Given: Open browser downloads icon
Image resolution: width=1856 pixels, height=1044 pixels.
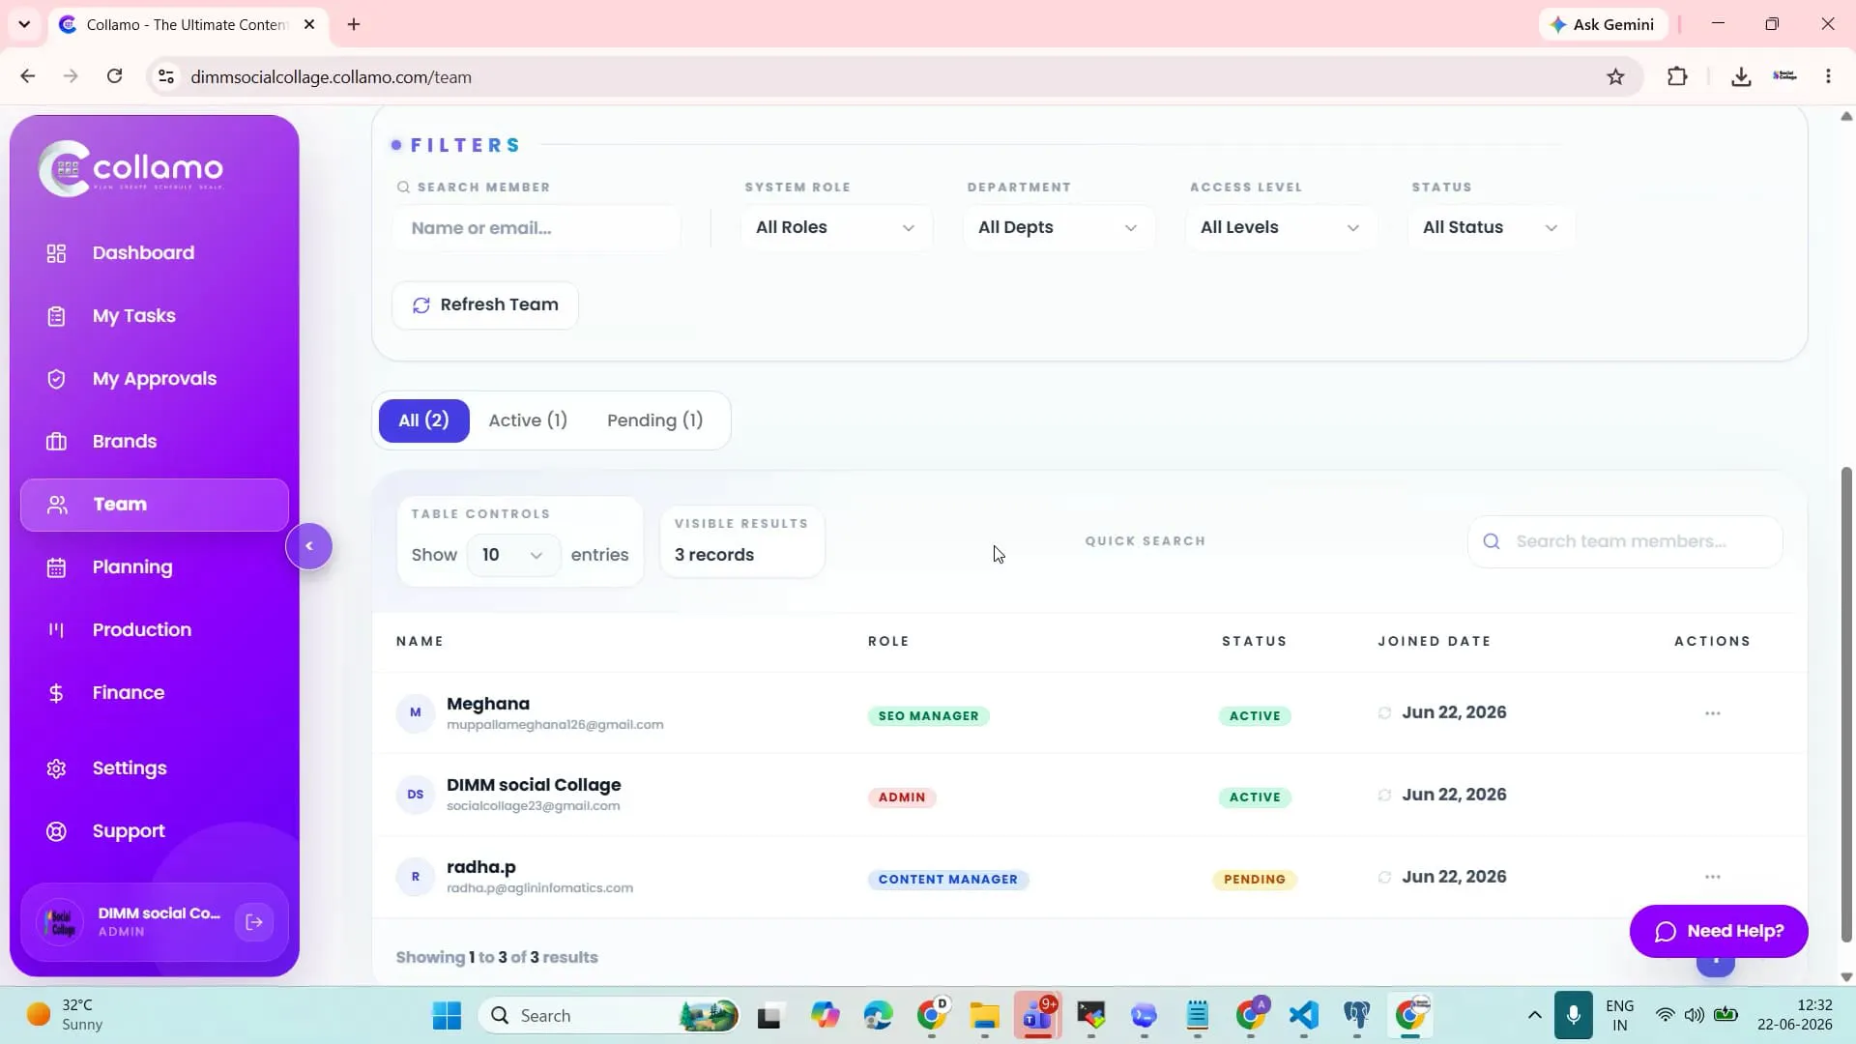Looking at the screenshot, I should click(x=1740, y=76).
